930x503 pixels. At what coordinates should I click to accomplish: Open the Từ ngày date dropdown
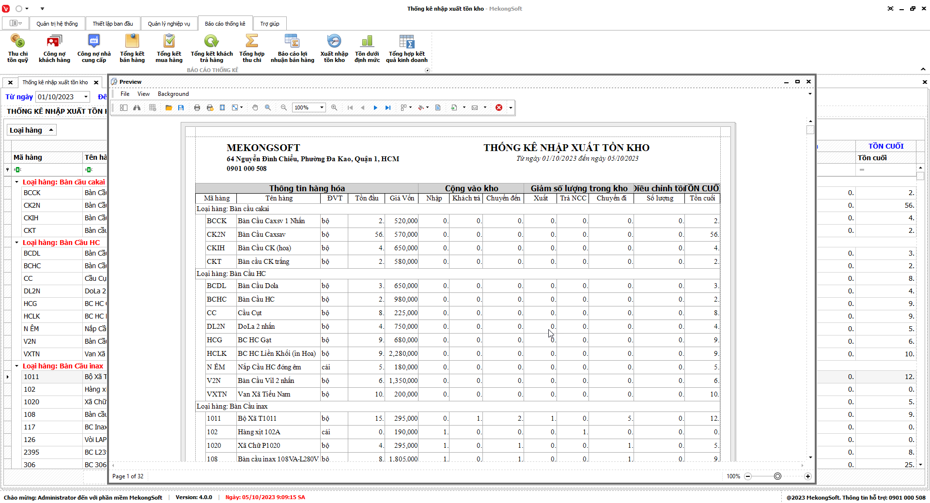point(86,97)
